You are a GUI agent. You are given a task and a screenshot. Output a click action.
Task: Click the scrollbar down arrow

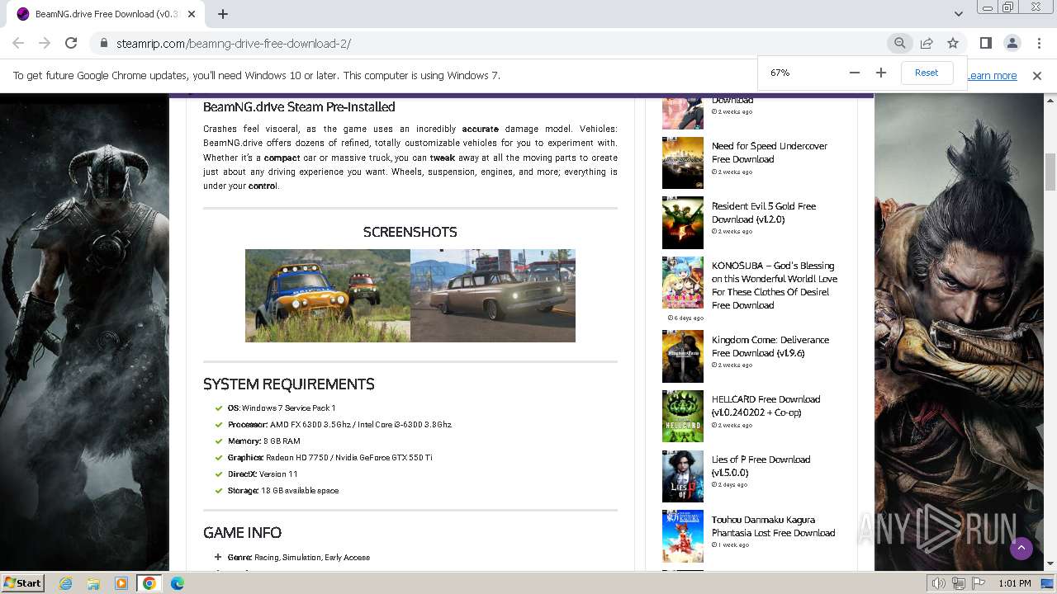(1050, 563)
